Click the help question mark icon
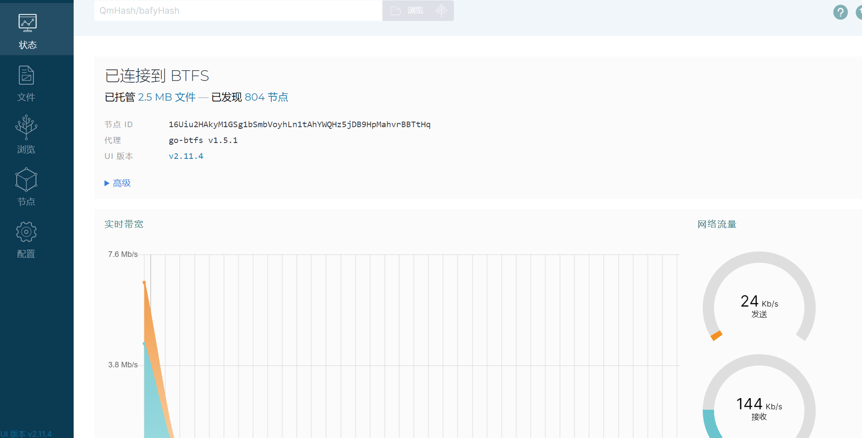862x438 pixels. point(840,12)
